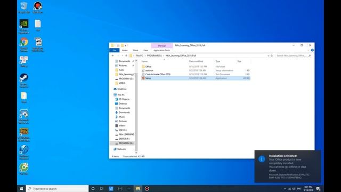The width and height of the screenshot is (341, 192).
Task: Open Desktop in navigation pane
Action: point(121,103)
